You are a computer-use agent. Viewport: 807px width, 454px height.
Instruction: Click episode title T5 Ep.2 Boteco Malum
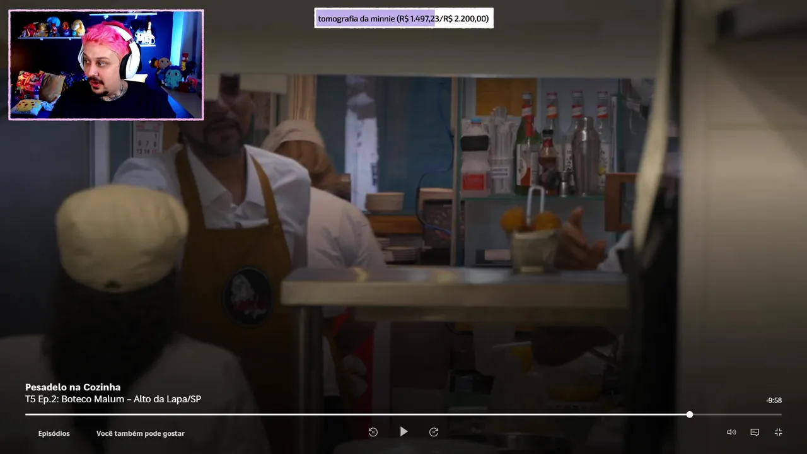pos(113,399)
